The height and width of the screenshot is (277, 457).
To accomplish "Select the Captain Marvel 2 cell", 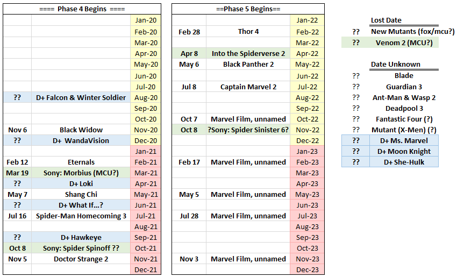I will (x=248, y=87).
